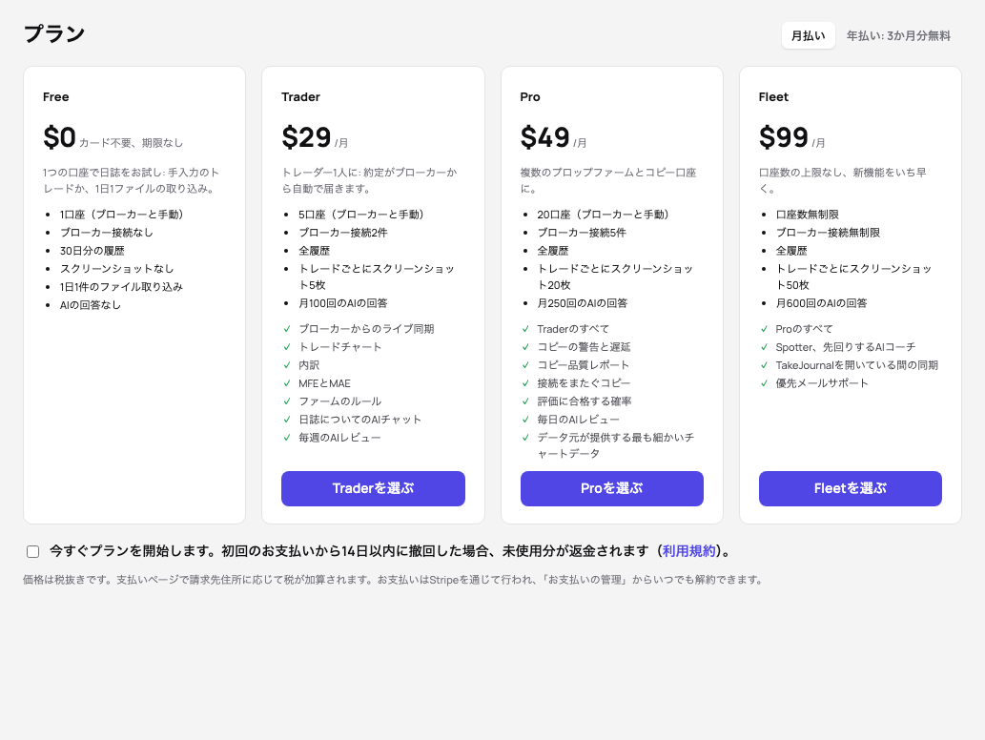
Task: Click checkmark beside MFEとMAE
Action: coord(287,383)
